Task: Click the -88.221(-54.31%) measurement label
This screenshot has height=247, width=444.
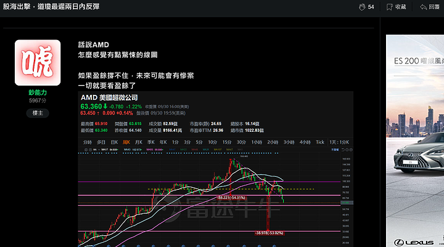Action: (231, 198)
